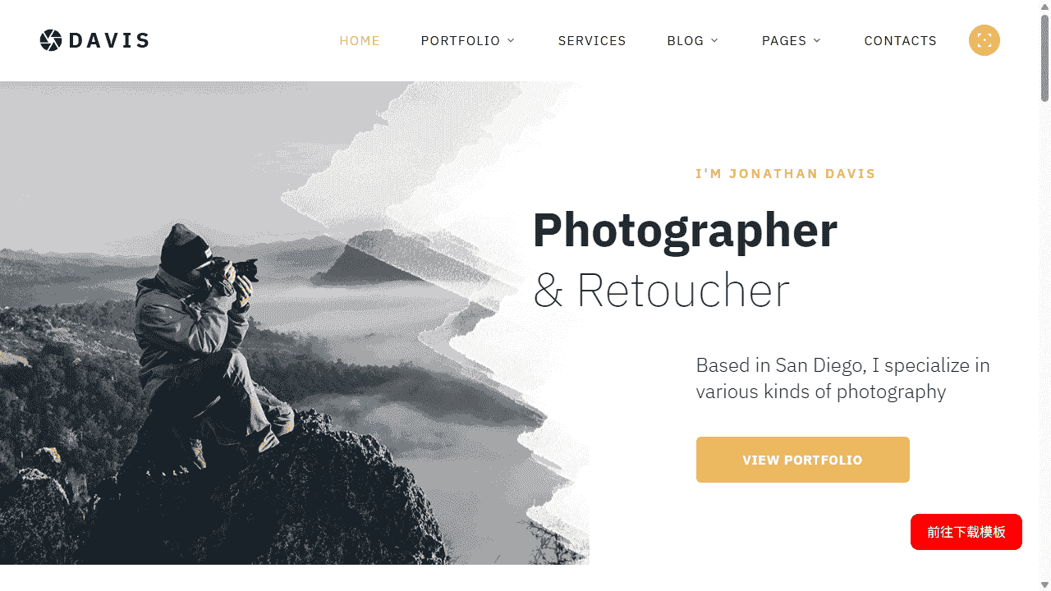Go to the HOME menu item
The width and height of the screenshot is (1051, 591).
pos(360,40)
